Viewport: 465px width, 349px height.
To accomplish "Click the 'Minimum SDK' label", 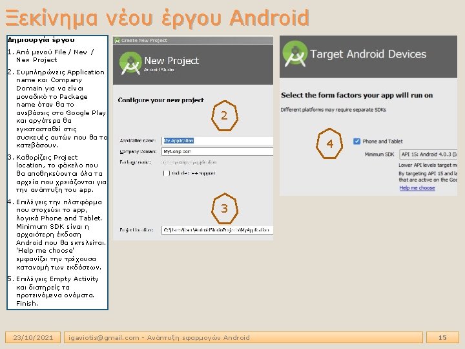I will pos(379,154).
